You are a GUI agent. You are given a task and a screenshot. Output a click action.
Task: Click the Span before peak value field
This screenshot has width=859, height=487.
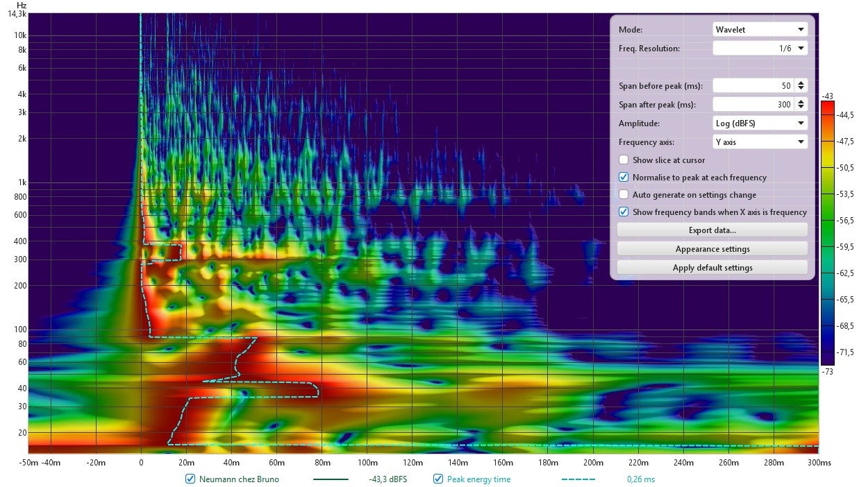coord(754,86)
